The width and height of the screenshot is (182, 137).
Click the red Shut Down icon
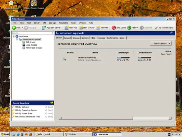click(114, 28)
